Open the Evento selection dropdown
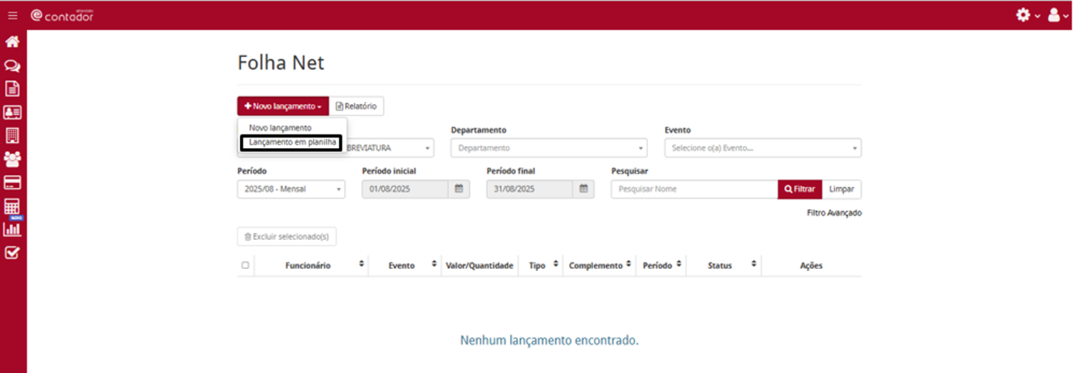The image size is (1074, 373). 763,148
